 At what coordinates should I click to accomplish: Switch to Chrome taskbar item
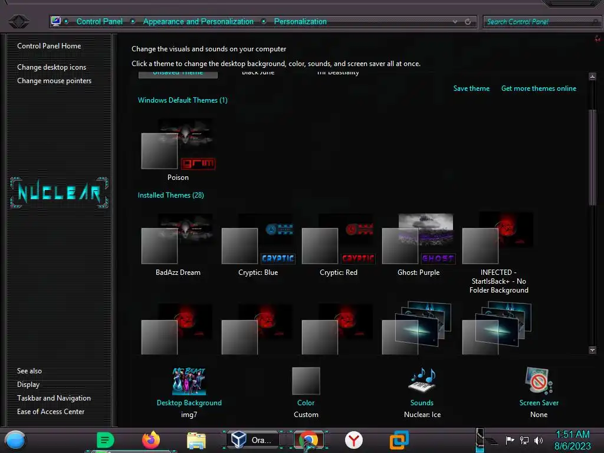click(308, 440)
